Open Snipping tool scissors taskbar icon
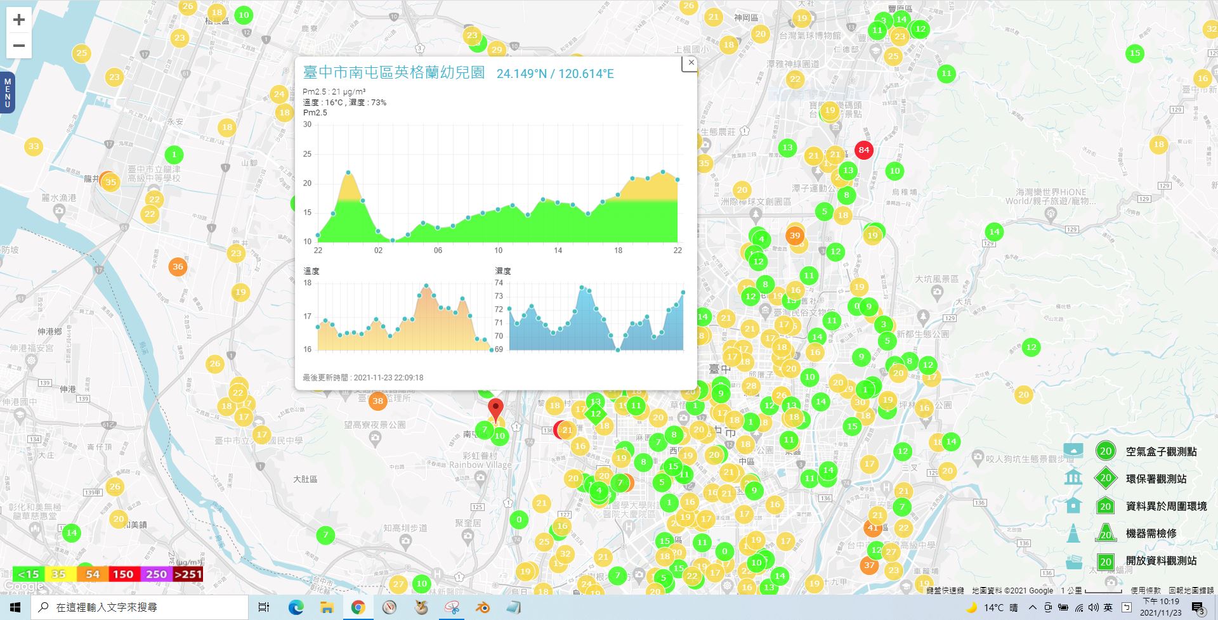1218x620 pixels. point(452,607)
